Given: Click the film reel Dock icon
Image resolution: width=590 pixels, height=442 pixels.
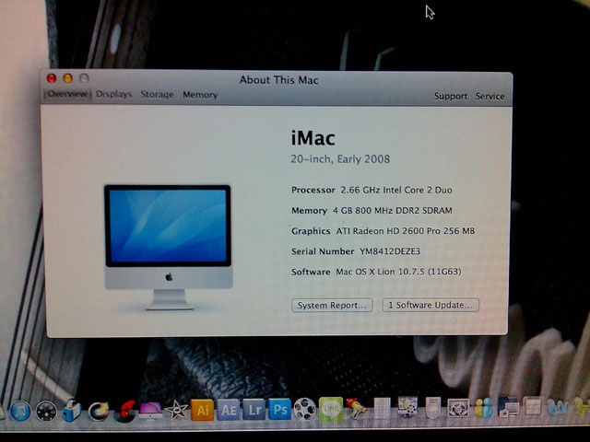Looking at the screenshot, I should pos(305,409).
